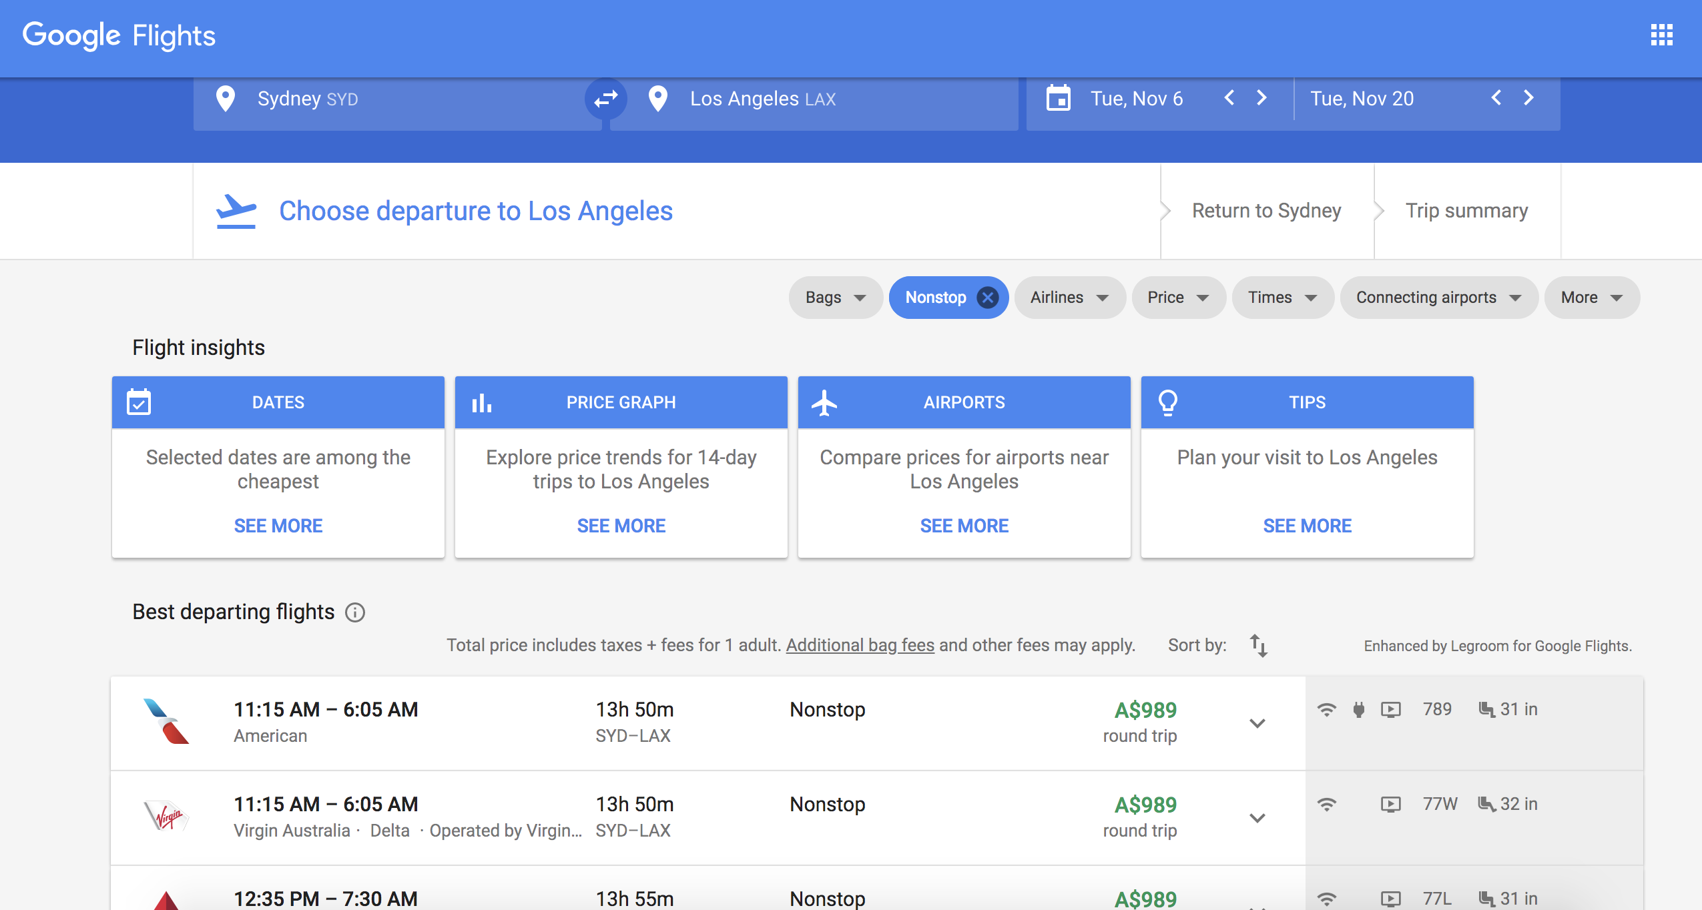This screenshot has width=1702, height=910.
Task: Click video entertainment icon on Virgin row
Action: 1391,804
